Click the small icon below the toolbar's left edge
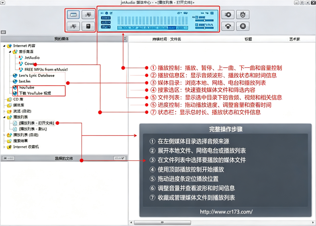 point(4,32)
